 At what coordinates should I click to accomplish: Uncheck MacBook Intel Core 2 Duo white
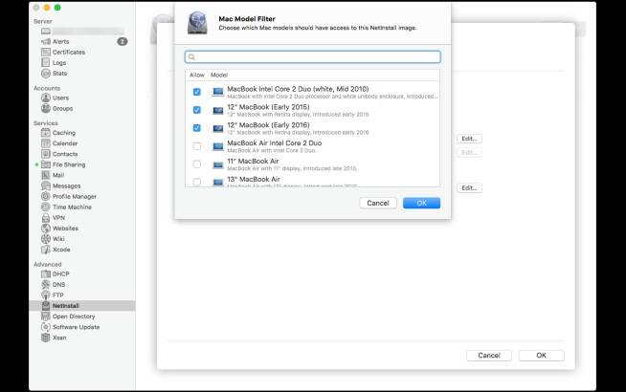click(196, 92)
